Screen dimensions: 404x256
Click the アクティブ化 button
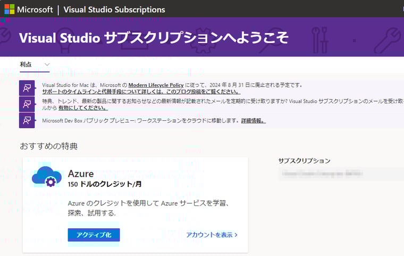pos(94,235)
